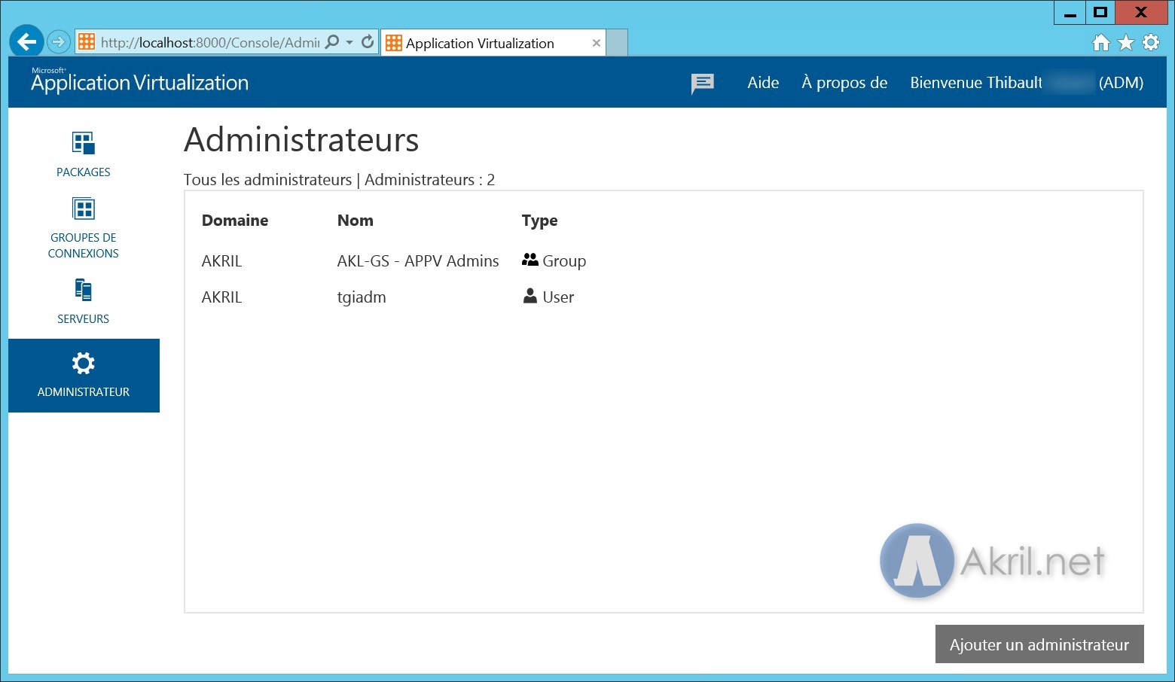Viewport: 1175px width, 682px height.
Task: Click the User type text
Action: point(558,297)
